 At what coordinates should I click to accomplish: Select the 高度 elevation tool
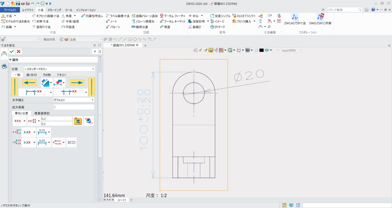click(x=165, y=27)
